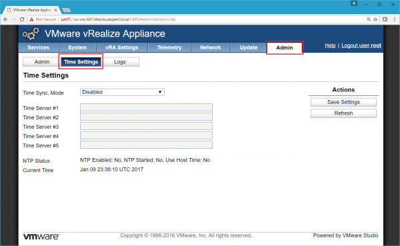Click the Refresh action button
This screenshot has width=400, height=246.
click(343, 113)
